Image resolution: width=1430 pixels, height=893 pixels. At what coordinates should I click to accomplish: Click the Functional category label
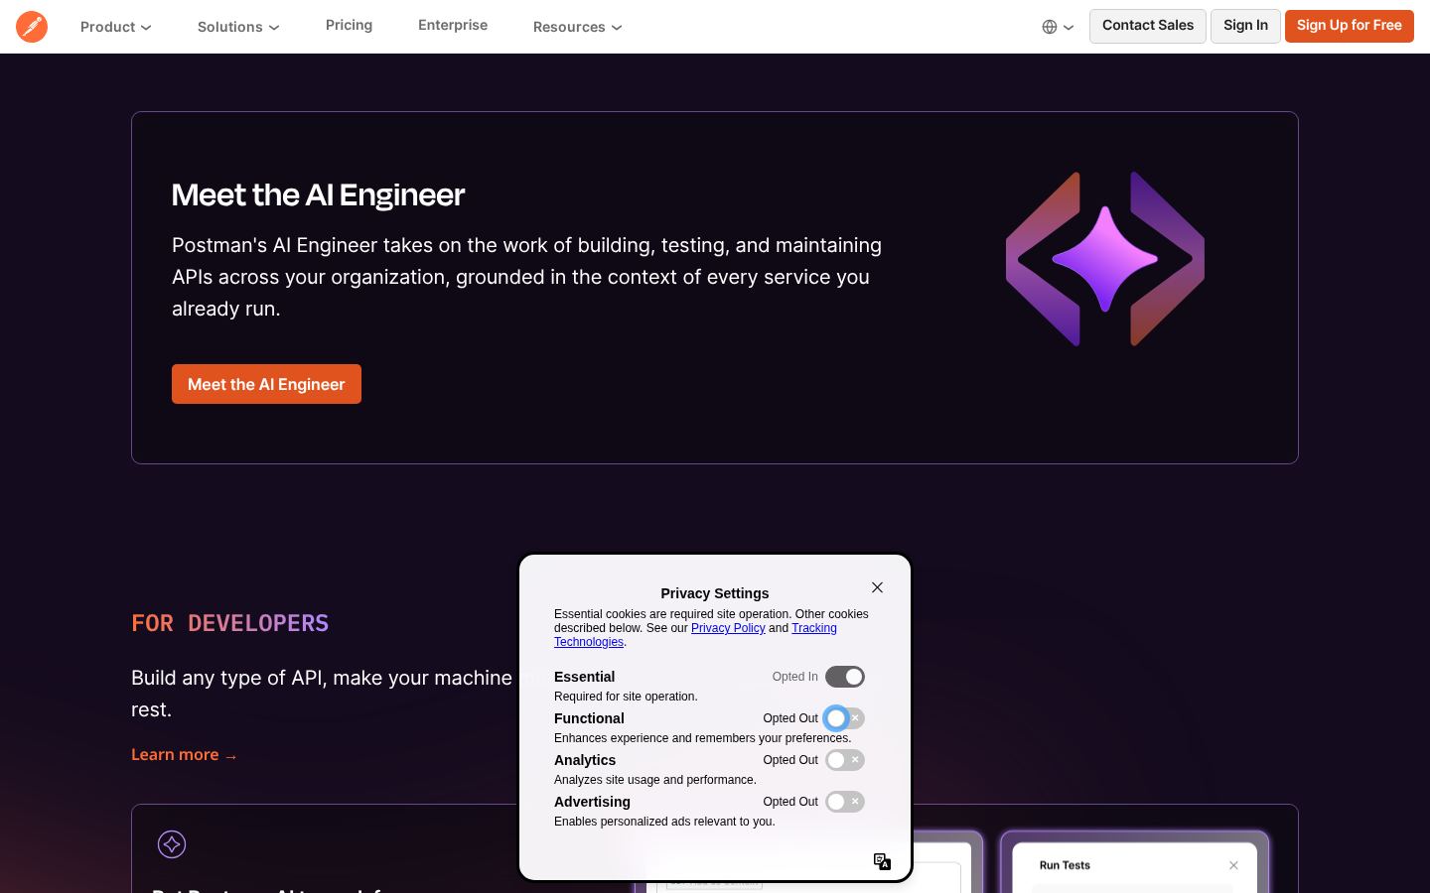589,718
